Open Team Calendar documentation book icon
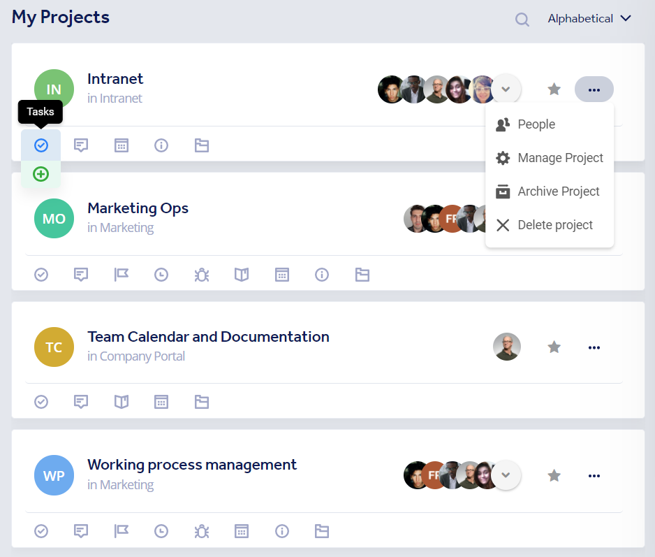The image size is (655, 557). coord(122,402)
